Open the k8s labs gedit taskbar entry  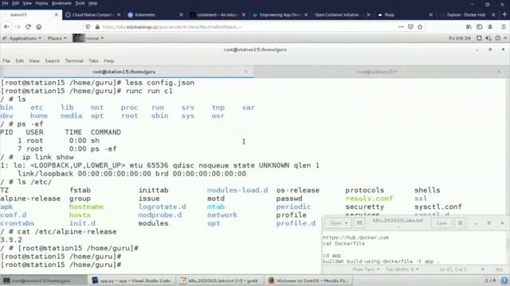coord(220,280)
